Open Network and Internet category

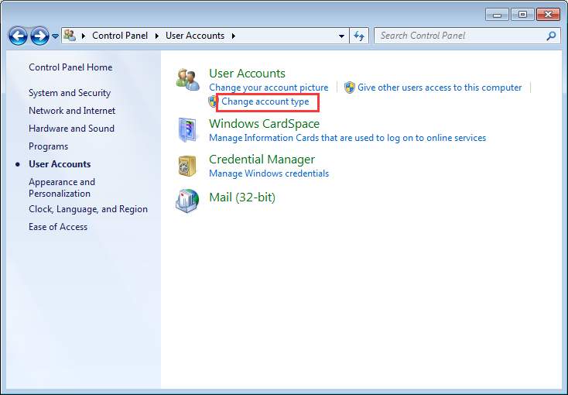[72, 111]
